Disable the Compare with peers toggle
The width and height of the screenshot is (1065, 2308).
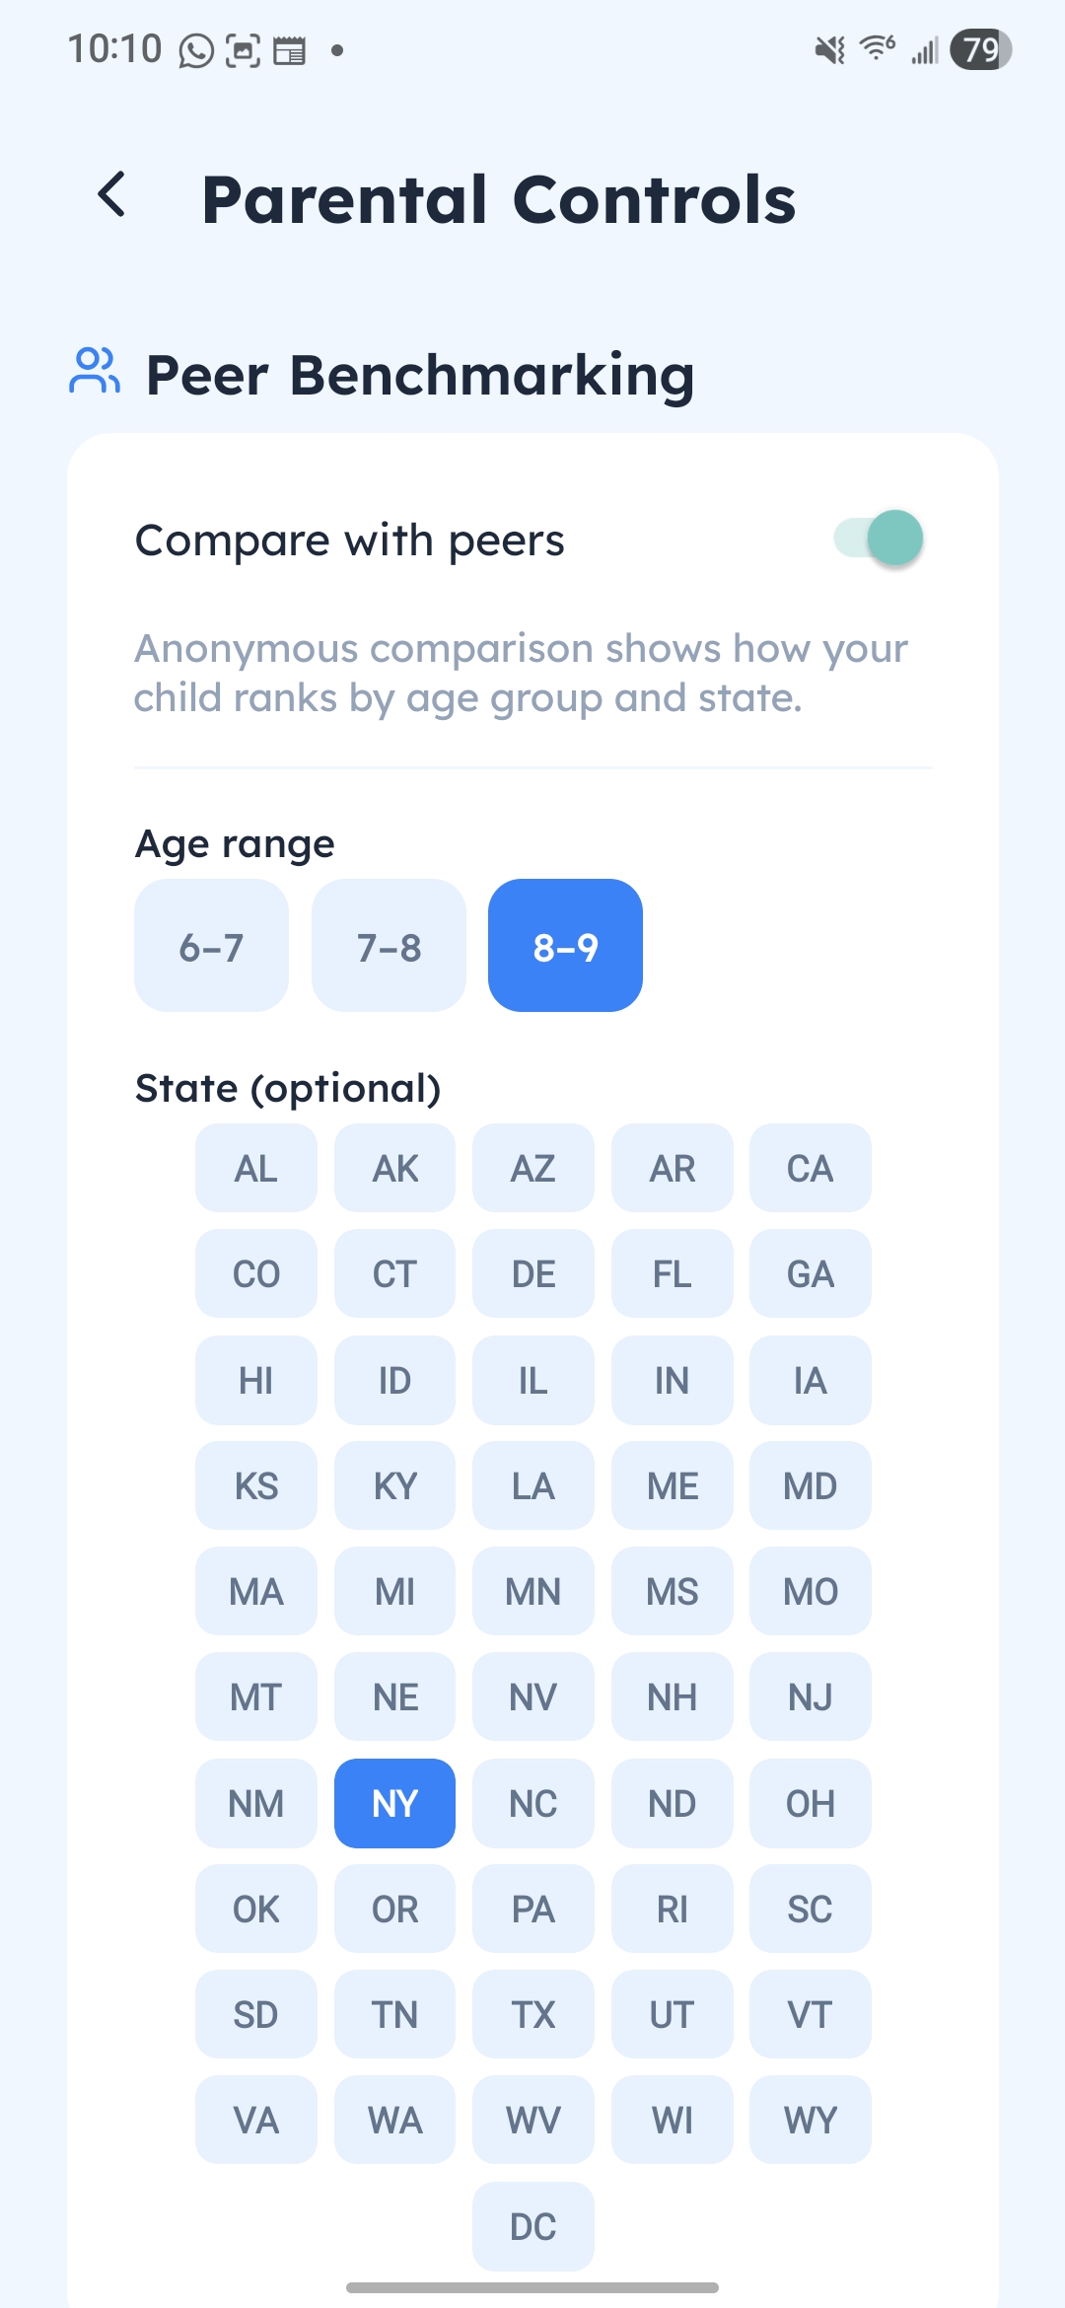point(879,537)
